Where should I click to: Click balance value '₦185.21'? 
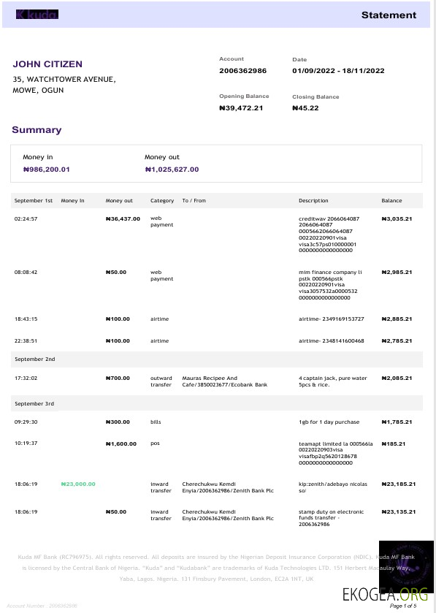394,443
